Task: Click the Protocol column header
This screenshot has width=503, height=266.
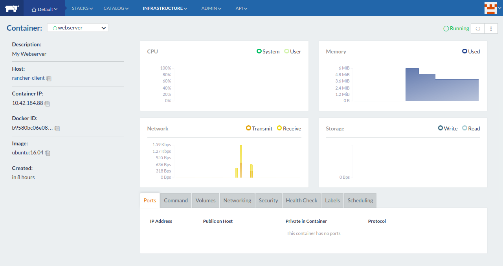Action: pos(377,221)
